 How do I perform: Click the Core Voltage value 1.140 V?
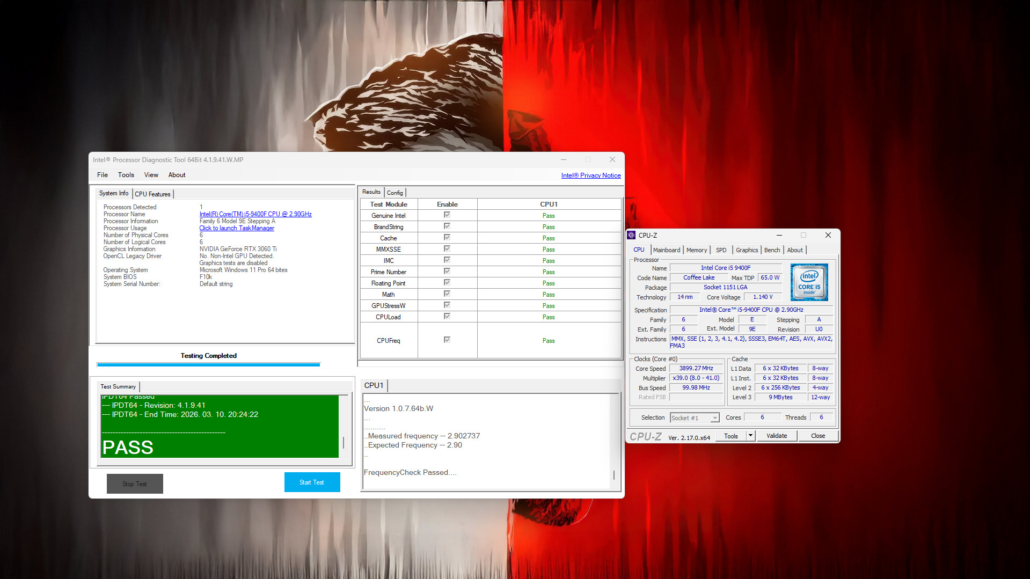pos(763,297)
